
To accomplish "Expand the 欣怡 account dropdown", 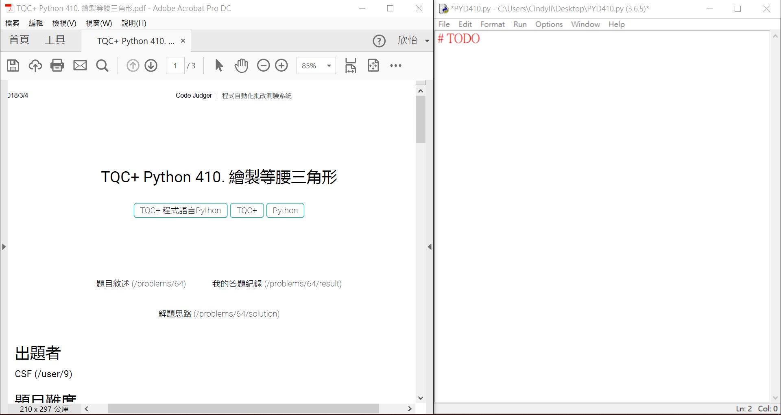I will pyautogui.click(x=427, y=41).
